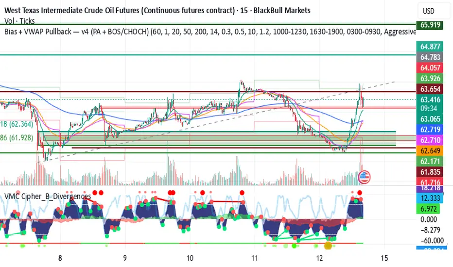Click the bright green dot on Cipher B baseline
The image size is (453, 267).
294,246
